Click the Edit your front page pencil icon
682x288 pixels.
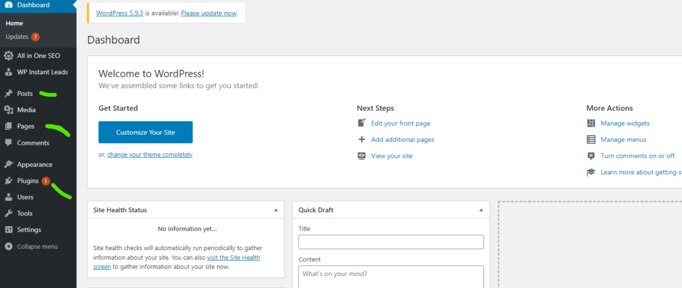tap(362, 123)
